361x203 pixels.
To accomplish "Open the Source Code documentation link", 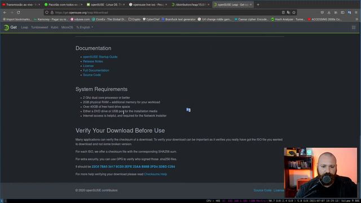I will pyautogui.click(x=92, y=75).
